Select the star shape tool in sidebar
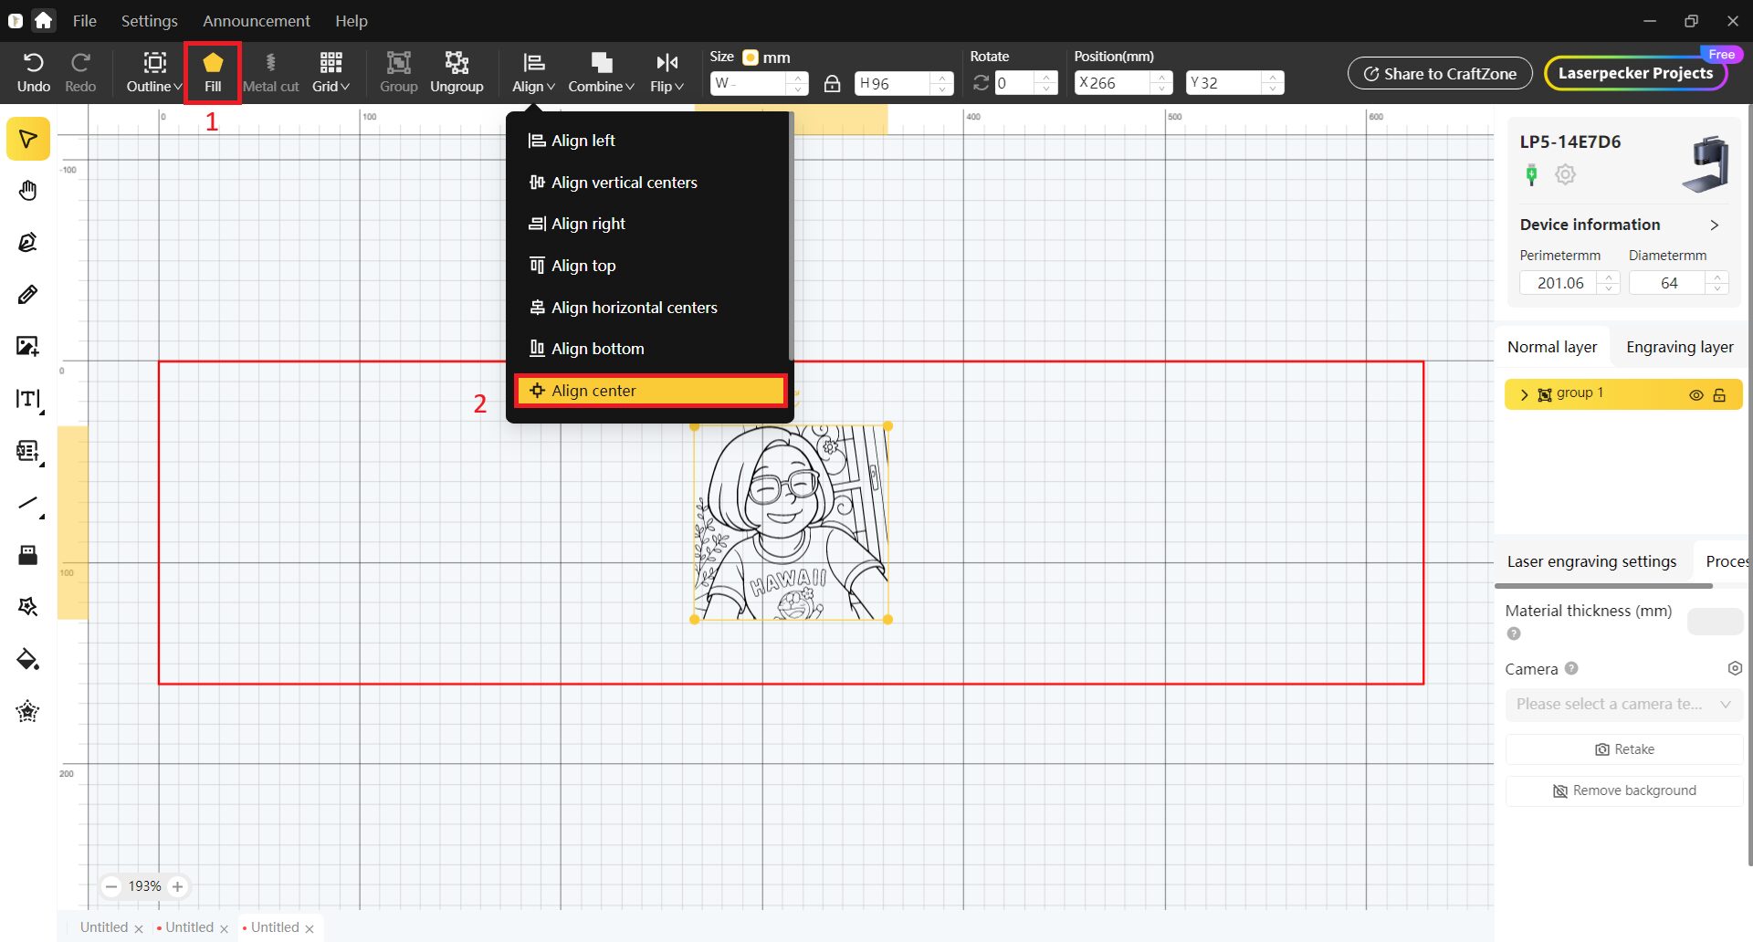This screenshot has width=1753, height=942. click(28, 711)
